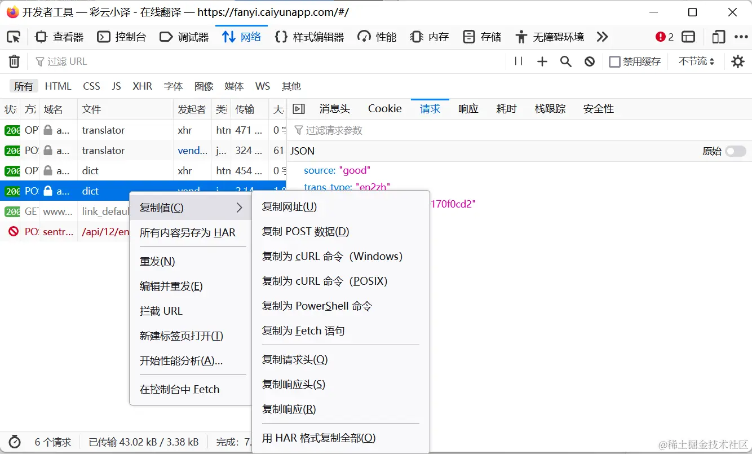The width and height of the screenshot is (752, 454).
Task: Toggle the split console icon
Action: pyautogui.click(x=688, y=37)
